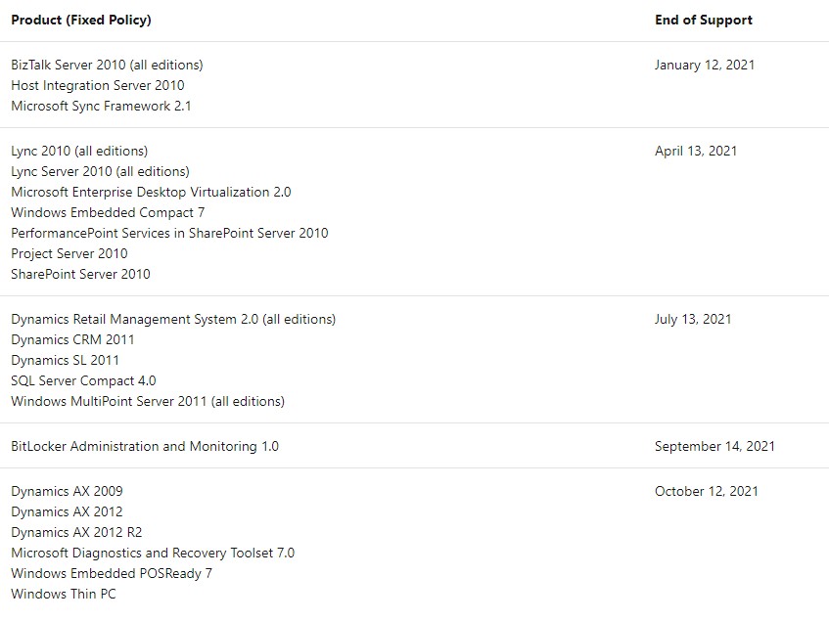This screenshot has height=621, width=829.
Task: Click the April 13, 2021 date
Action: click(x=696, y=151)
